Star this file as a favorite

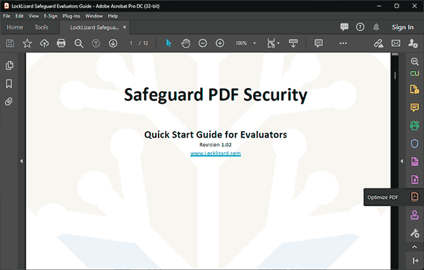27,43
